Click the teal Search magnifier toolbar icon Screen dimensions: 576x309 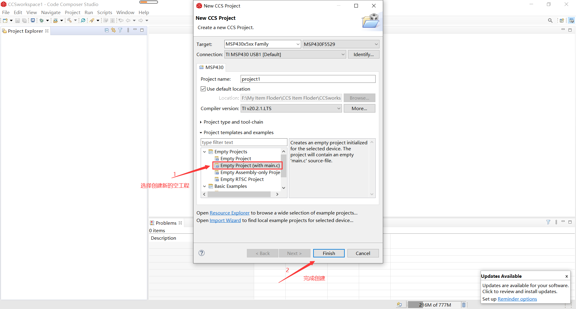coord(83,20)
